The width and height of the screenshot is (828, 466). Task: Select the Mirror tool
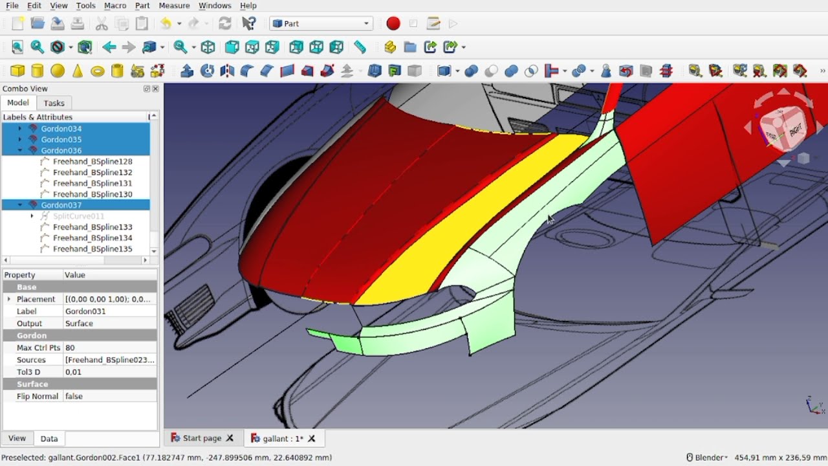point(227,71)
